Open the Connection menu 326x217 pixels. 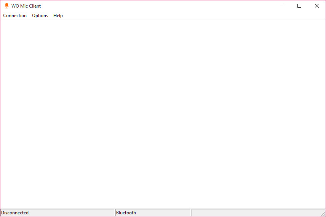[15, 16]
